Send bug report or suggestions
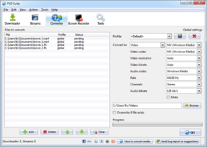This screenshot has width=207, height=147. click(177, 141)
